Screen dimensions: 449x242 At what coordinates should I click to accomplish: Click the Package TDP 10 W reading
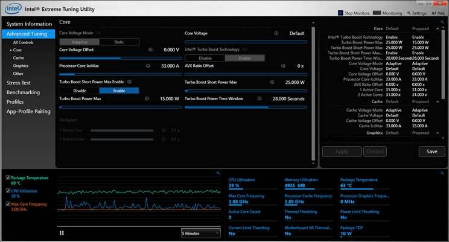point(346,234)
